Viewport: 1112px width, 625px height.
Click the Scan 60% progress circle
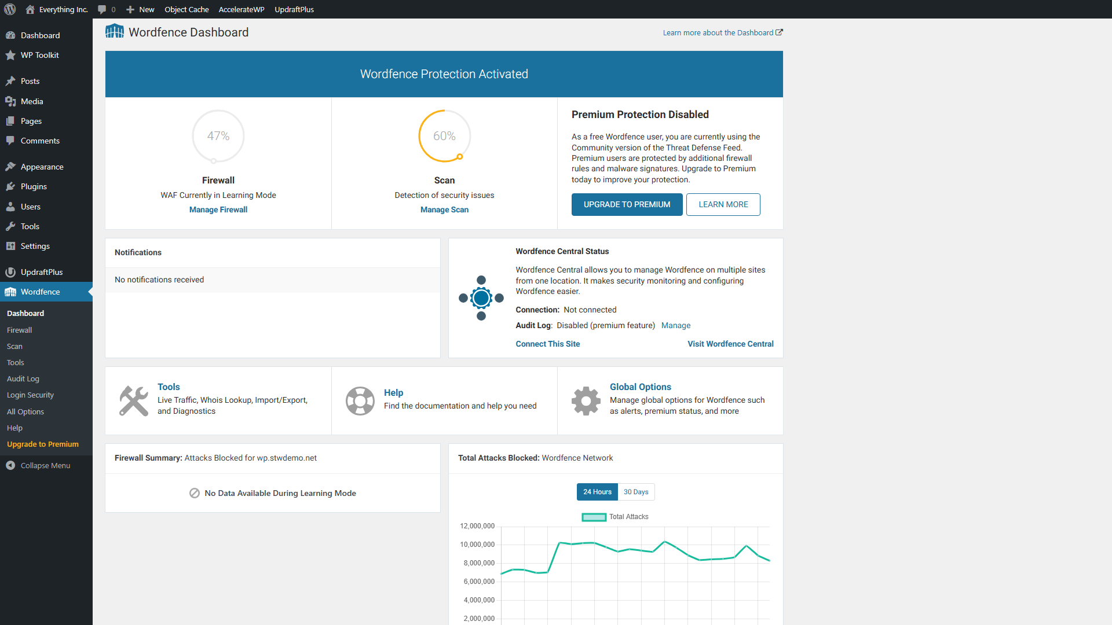point(444,136)
